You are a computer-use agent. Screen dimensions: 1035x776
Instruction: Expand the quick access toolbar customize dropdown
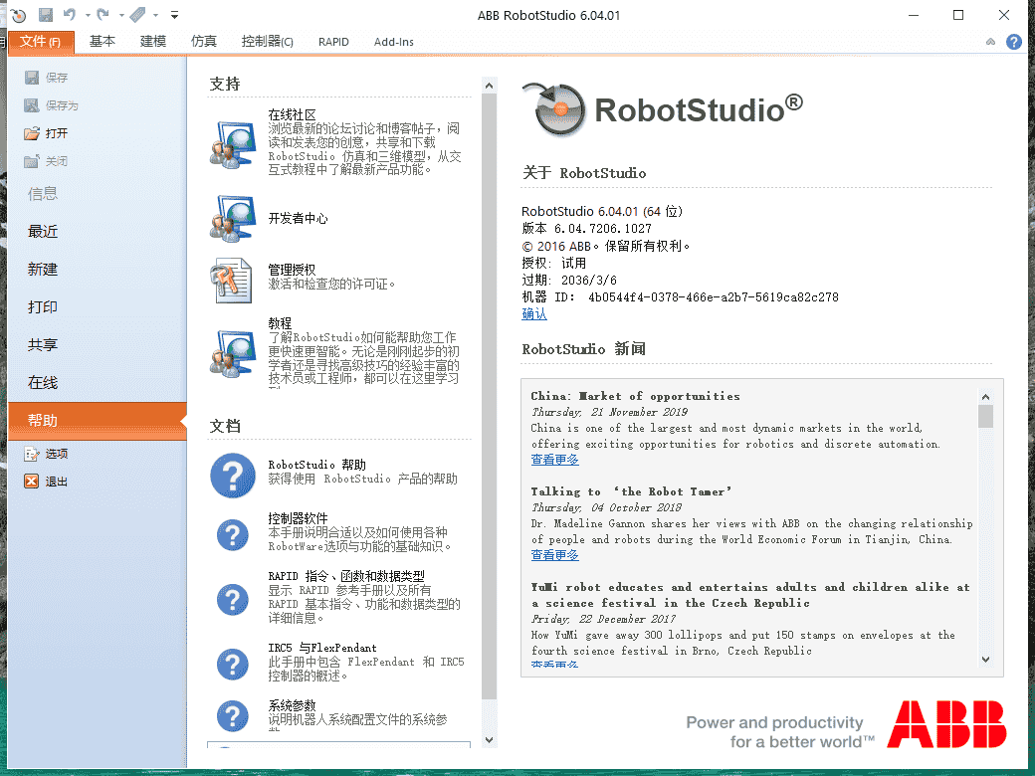174,14
